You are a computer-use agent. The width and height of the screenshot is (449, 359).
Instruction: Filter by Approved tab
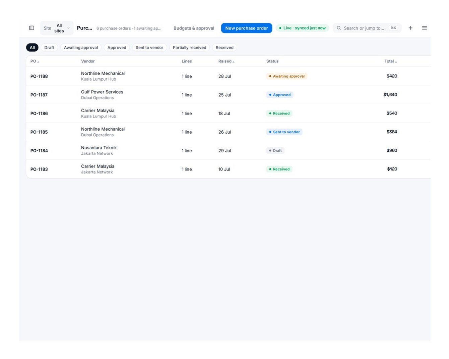coord(117,48)
